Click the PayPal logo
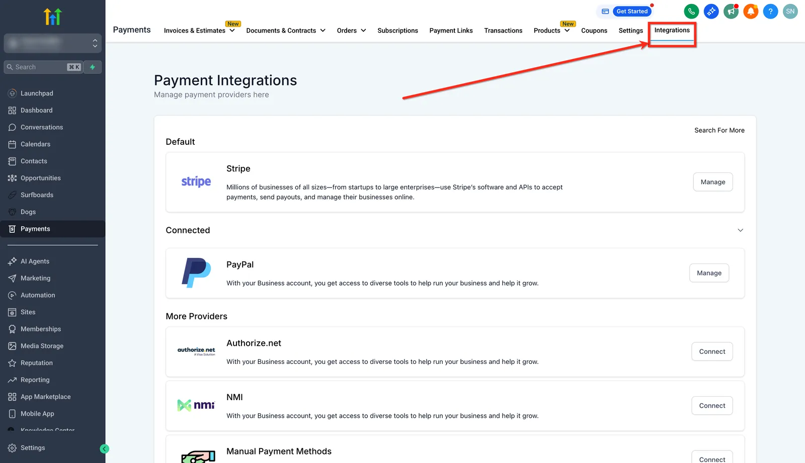 (196, 272)
